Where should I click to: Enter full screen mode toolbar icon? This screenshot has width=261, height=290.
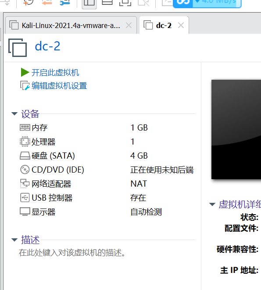click(x=125, y=3)
